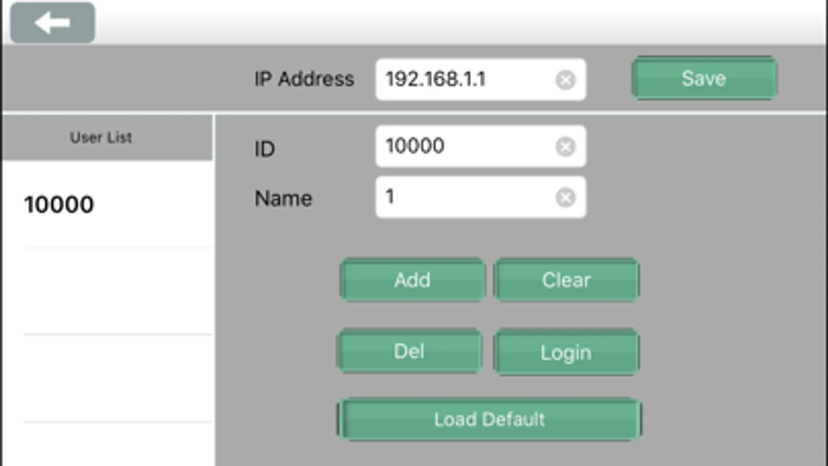Click the Del button
828x466 pixels.
(409, 351)
